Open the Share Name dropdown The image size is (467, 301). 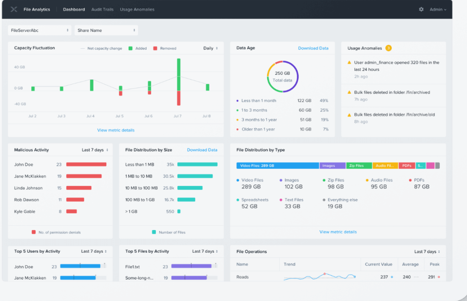click(x=106, y=31)
